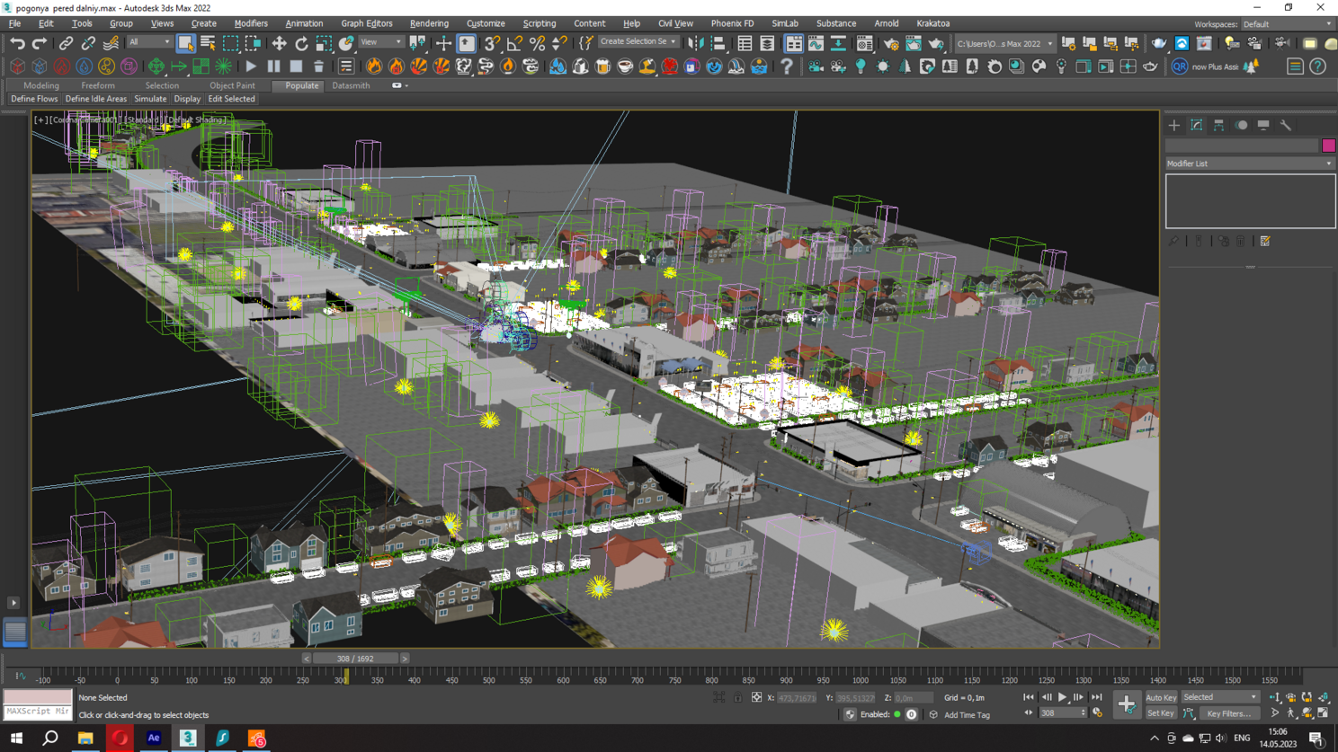
Task: Toggle the 3D Snaps button
Action: (492, 43)
